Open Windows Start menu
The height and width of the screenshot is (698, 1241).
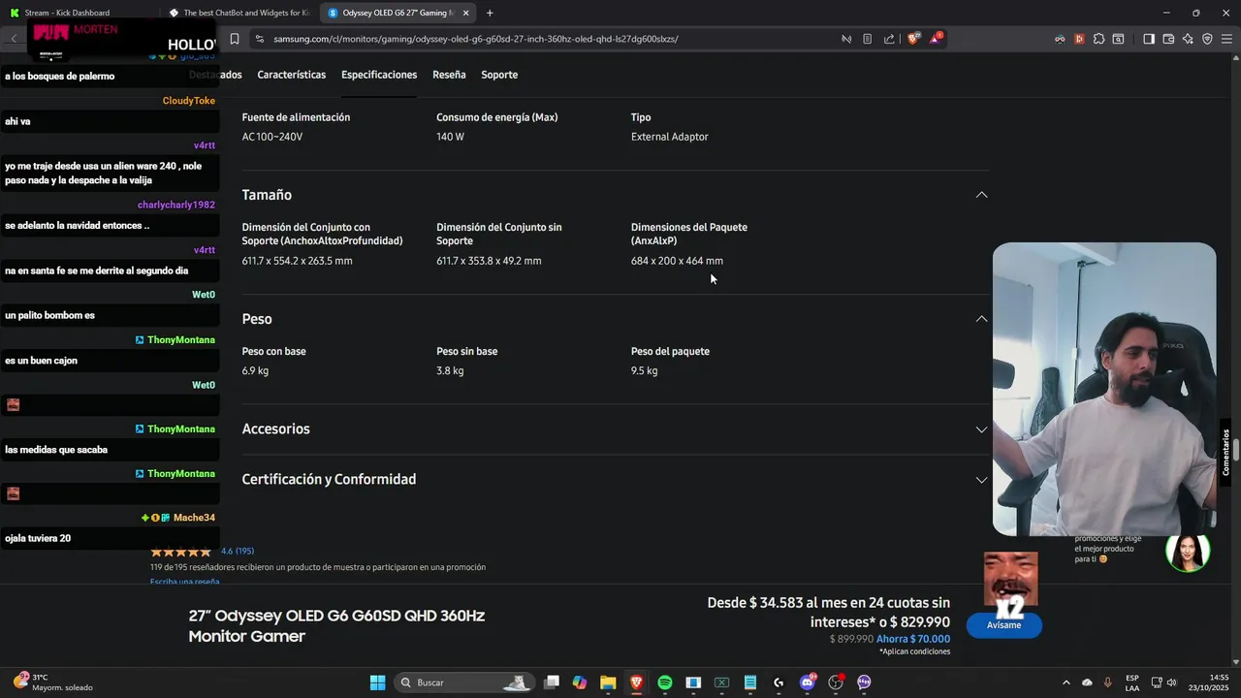[x=377, y=682]
